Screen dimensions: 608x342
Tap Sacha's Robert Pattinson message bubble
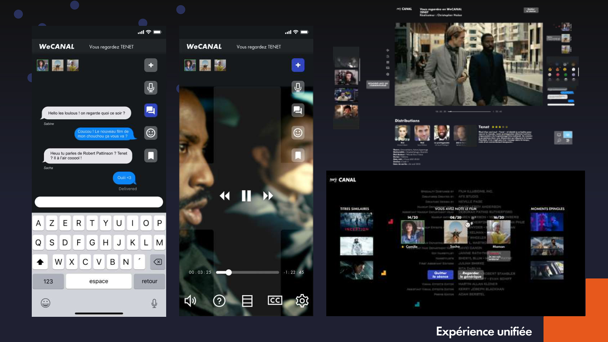(x=88, y=156)
